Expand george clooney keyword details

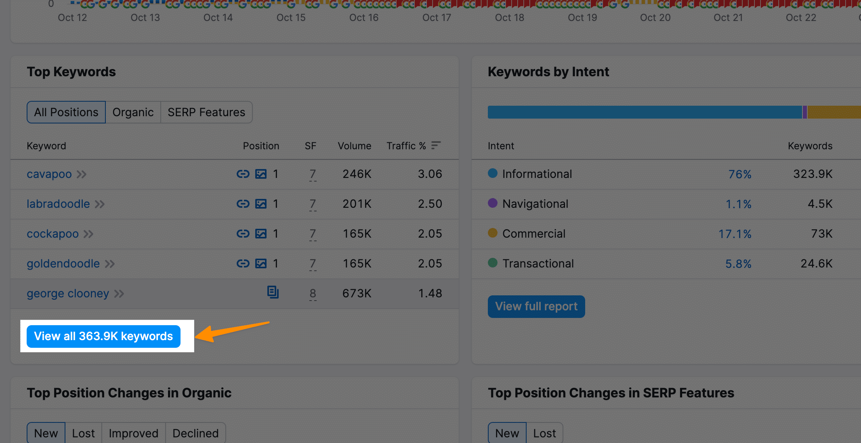(x=118, y=293)
